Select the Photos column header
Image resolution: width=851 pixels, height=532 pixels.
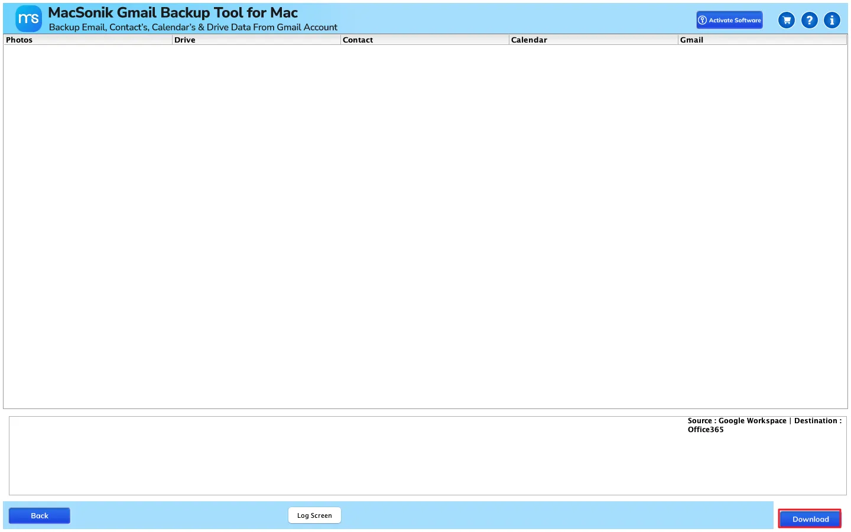(x=87, y=40)
